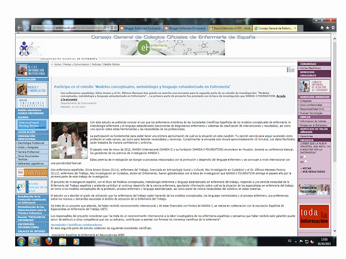This screenshot has height=259, width=346.
Task: Open the Web Especialidades orange banner
Action: click(32, 172)
